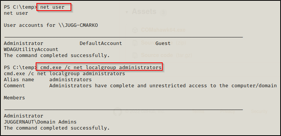Viewport: 281px width, 136px height.
Task: Open the Source code (tar.gz) link
Action: click(x=166, y=55)
